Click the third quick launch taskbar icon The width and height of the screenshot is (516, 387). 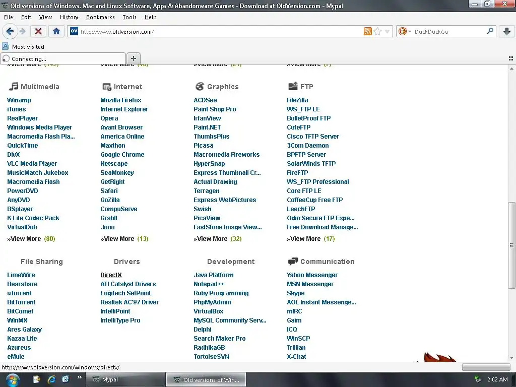coord(66,379)
